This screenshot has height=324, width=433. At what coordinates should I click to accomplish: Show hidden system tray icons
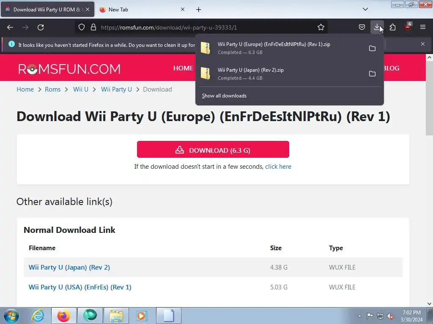(359, 316)
